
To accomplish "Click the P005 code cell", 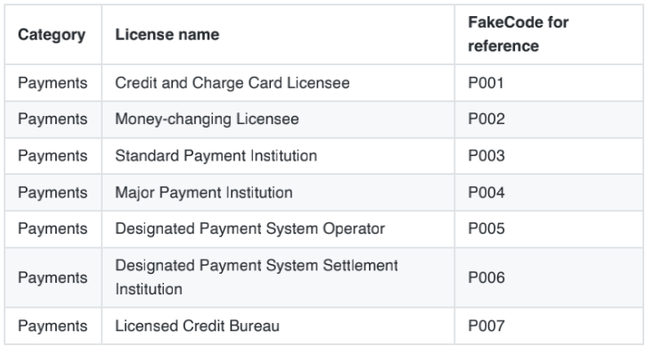I will coord(549,229).
